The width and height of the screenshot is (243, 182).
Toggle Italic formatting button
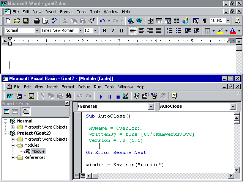(113, 31)
